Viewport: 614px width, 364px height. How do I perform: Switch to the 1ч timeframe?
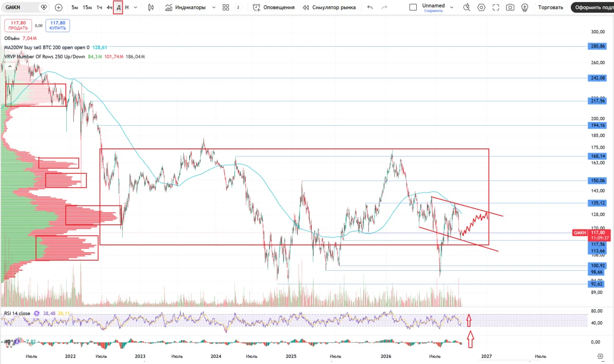[99, 7]
